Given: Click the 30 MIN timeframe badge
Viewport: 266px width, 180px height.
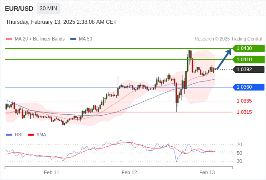Looking at the screenshot, I should (48, 9).
